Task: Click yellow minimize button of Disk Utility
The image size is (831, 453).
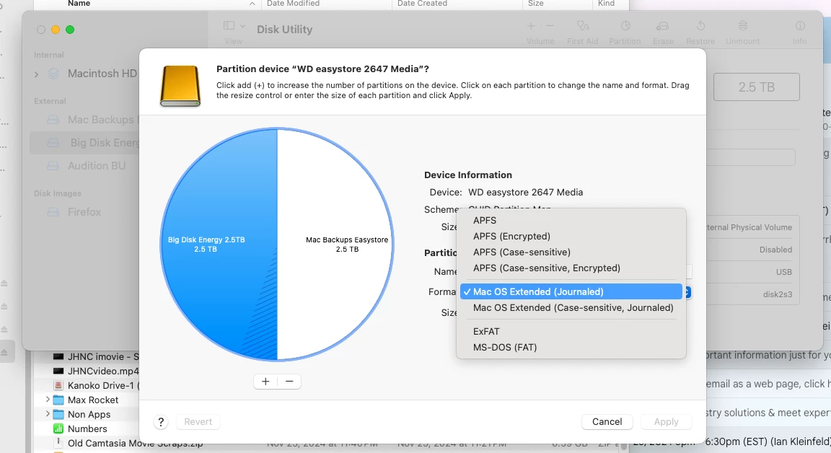Action: (x=55, y=30)
